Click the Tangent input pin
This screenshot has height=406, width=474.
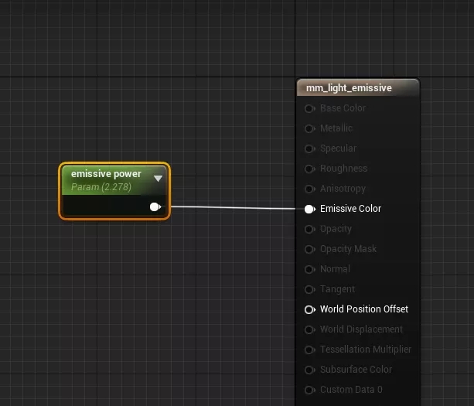point(309,289)
